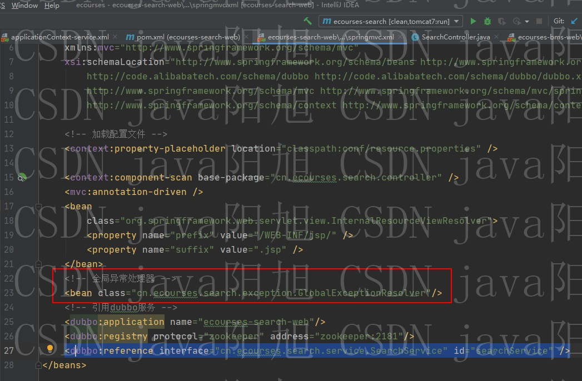Image resolution: width=582 pixels, height=381 pixels.
Task: Open the Help menu
Action: 52,5
